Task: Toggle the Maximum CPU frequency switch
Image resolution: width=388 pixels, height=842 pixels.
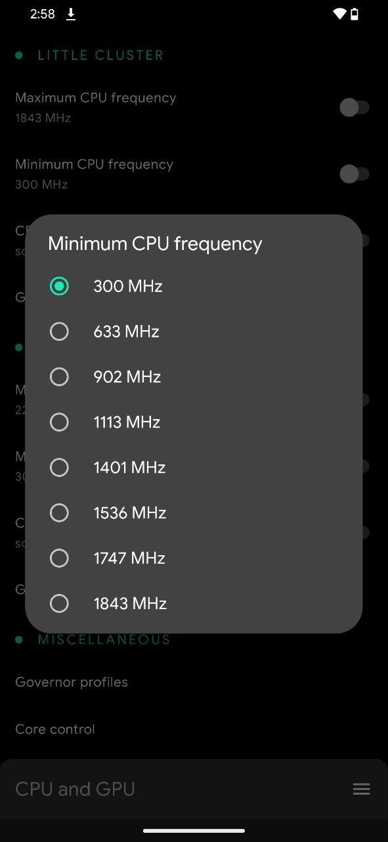Action: (x=355, y=107)
